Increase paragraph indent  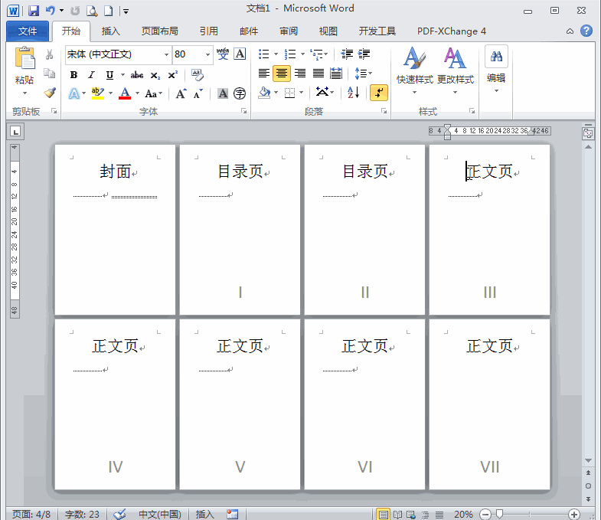tap(364, 54)
